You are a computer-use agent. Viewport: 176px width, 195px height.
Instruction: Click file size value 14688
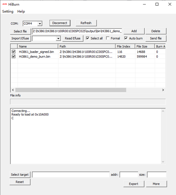[141, 52]
